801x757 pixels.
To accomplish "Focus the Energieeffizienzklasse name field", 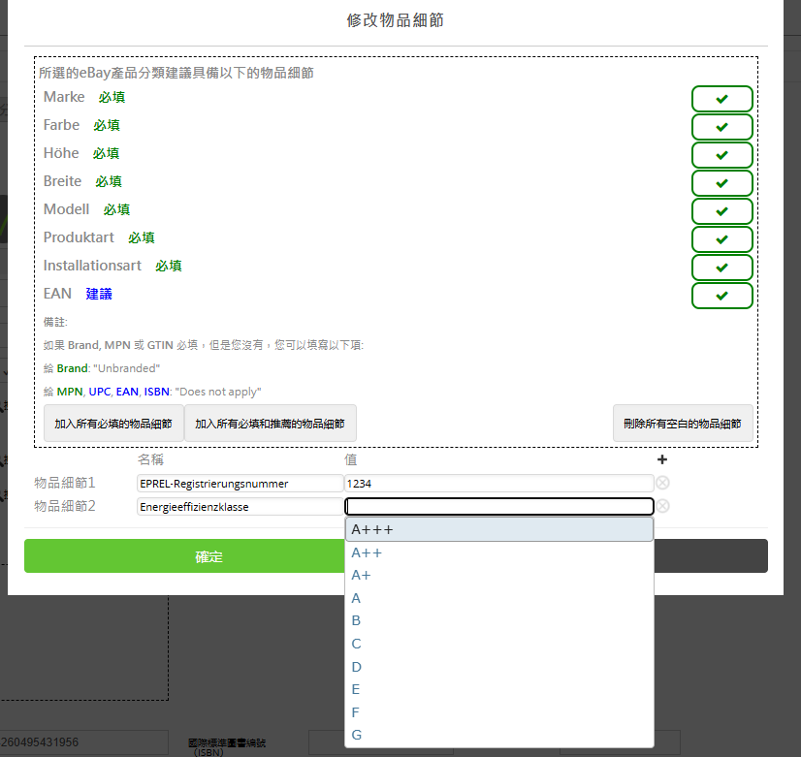I will 240,506.
